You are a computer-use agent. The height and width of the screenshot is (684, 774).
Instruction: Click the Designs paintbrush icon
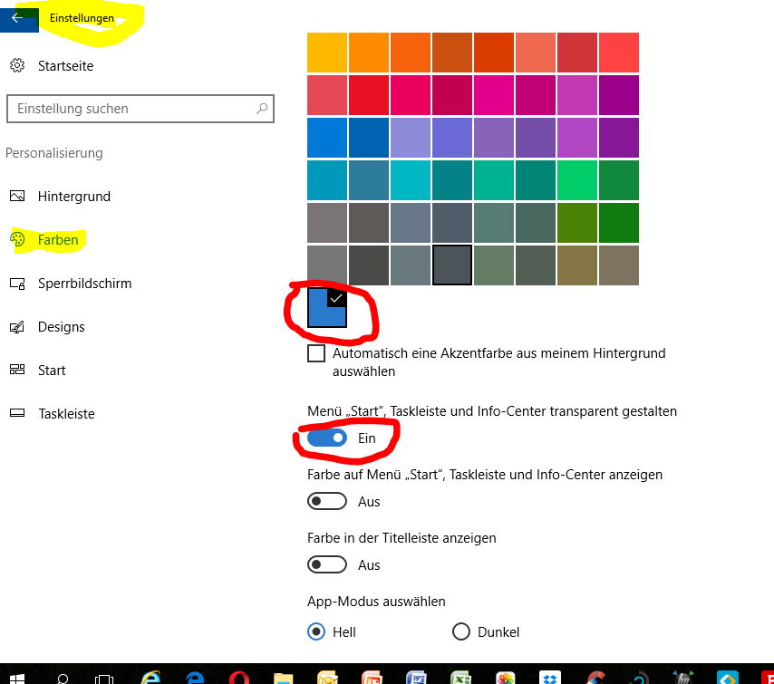tap(17, 327)
